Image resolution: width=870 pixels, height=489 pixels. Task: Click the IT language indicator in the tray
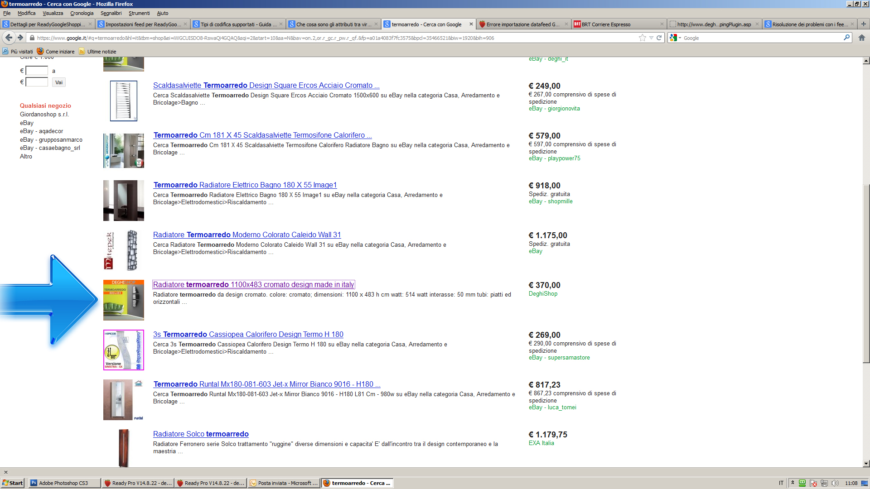[x=781, y=483]
